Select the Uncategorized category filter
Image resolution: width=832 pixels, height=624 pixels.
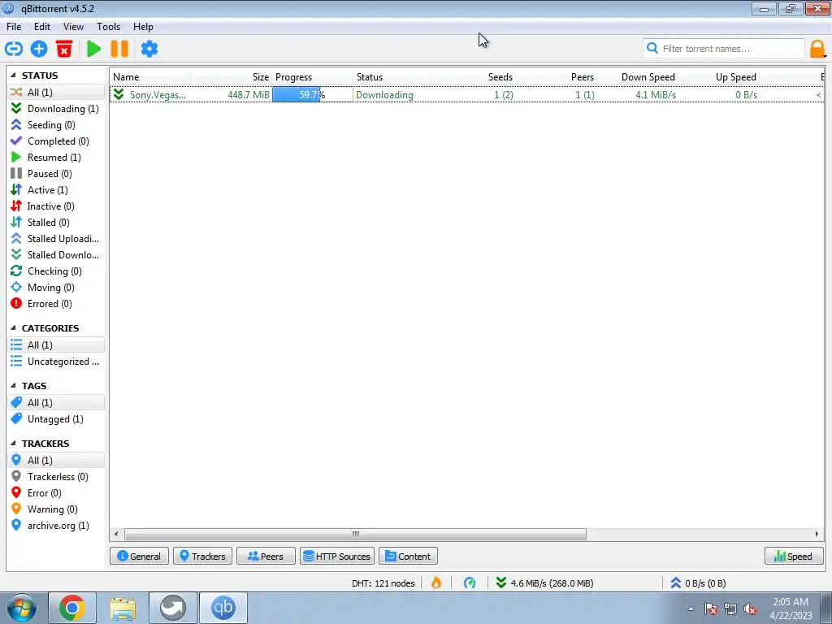55,362
